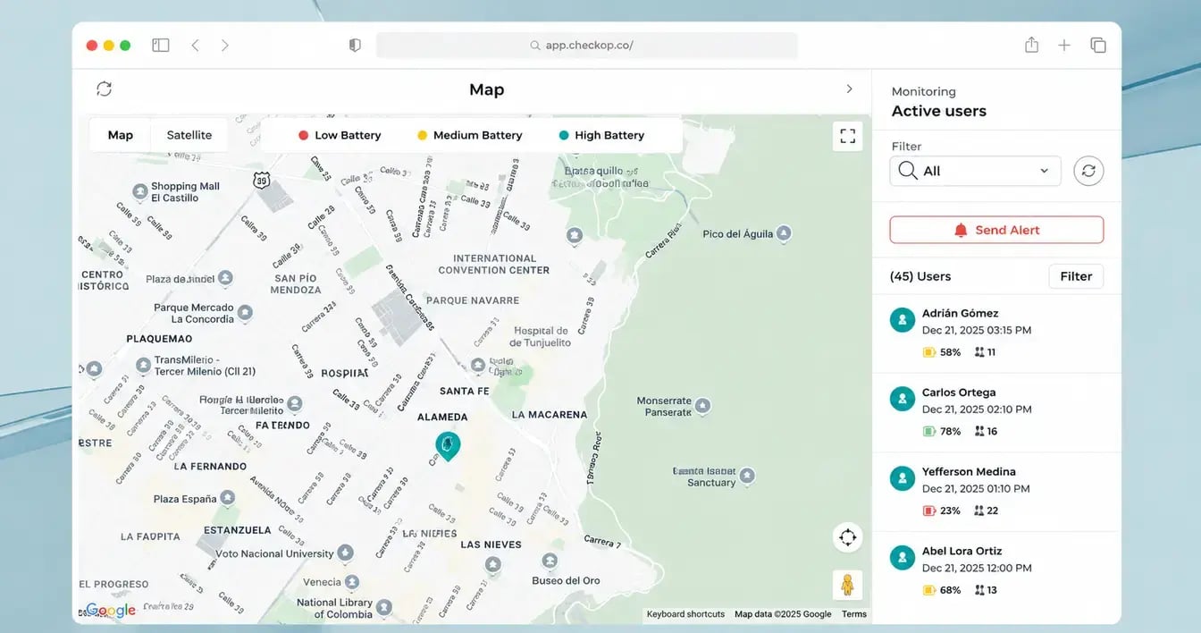The image size is (1201, 633).
Task: Click National Library of Colombia marker
Action: (x=384, y=608)
